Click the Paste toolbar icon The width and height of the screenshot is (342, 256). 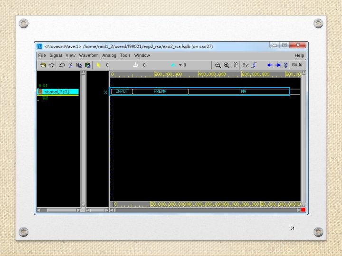(x=87, y=65)
